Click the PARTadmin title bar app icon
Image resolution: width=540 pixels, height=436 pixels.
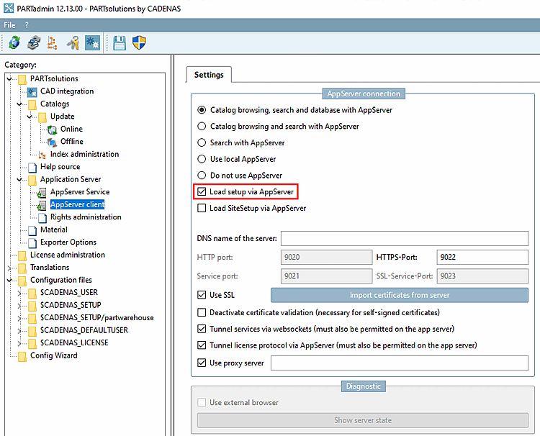(x=8, y=8)
